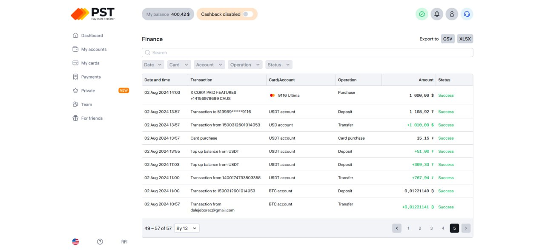Change rows per page By 12 dropdown

tap(186, 228)
